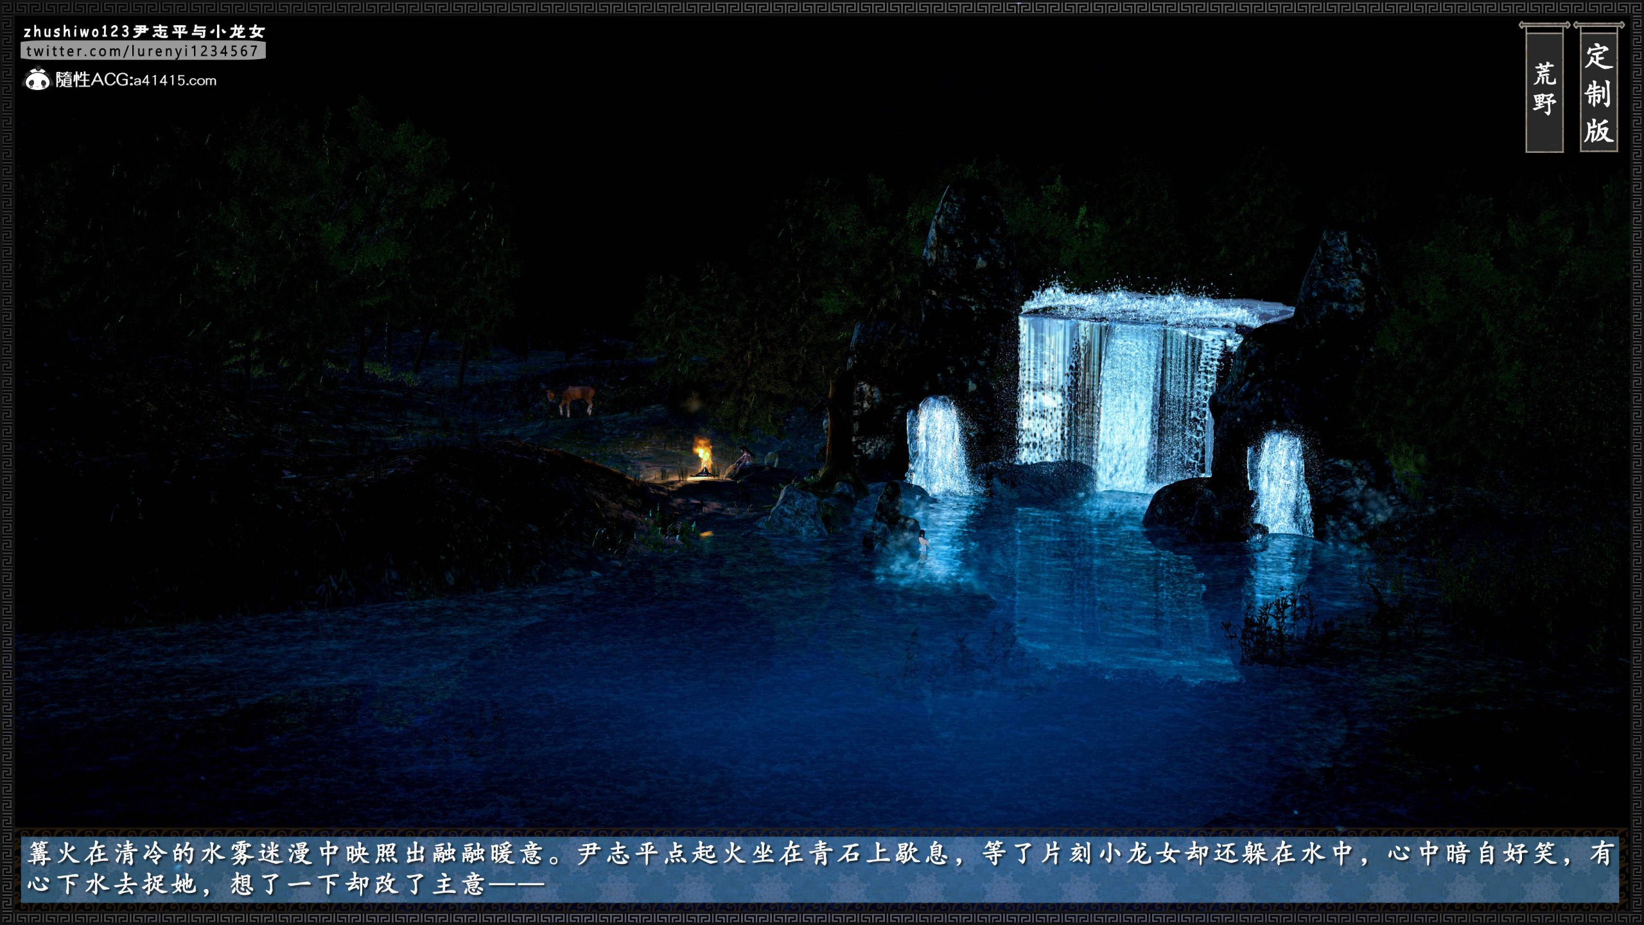Click the small right waterfall
The image size is (1644, 925).
(x=1281, y=483)
